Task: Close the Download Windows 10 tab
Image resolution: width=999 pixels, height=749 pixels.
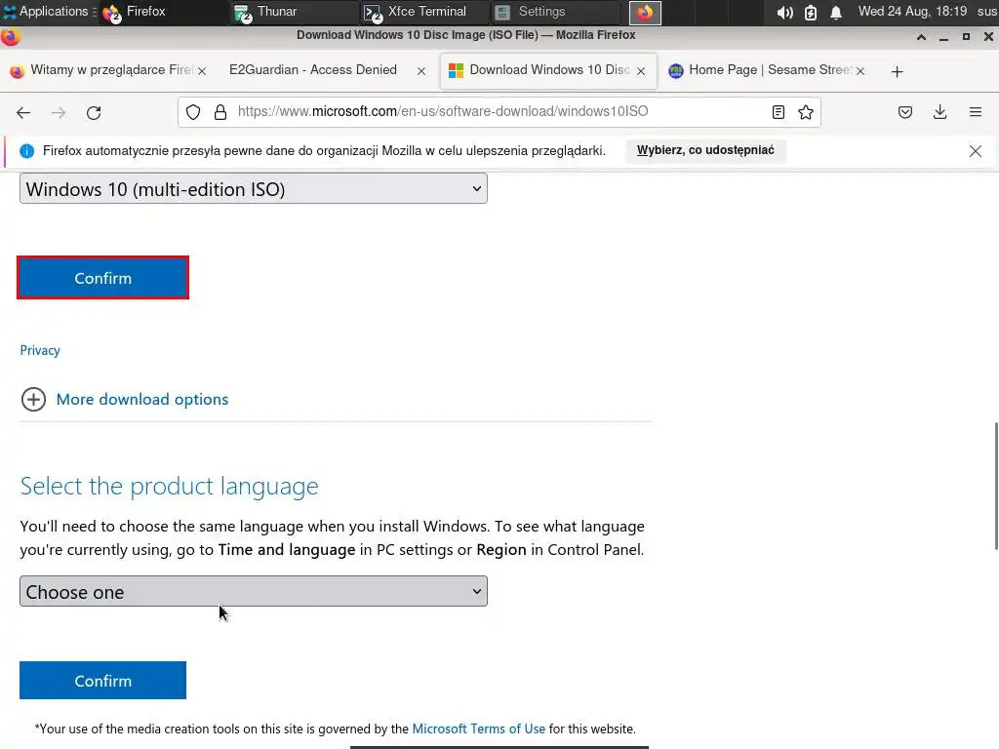Action: 641,71
